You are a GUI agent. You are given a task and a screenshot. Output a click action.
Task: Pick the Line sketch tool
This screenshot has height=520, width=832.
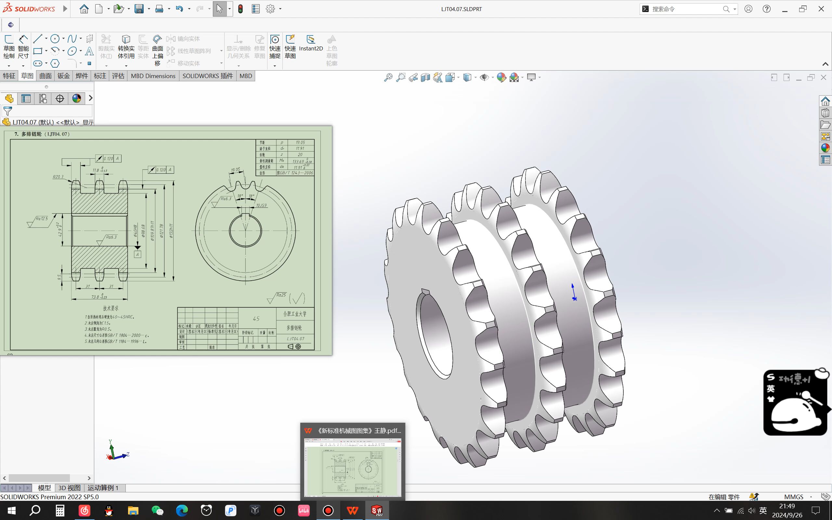(37, 38)
